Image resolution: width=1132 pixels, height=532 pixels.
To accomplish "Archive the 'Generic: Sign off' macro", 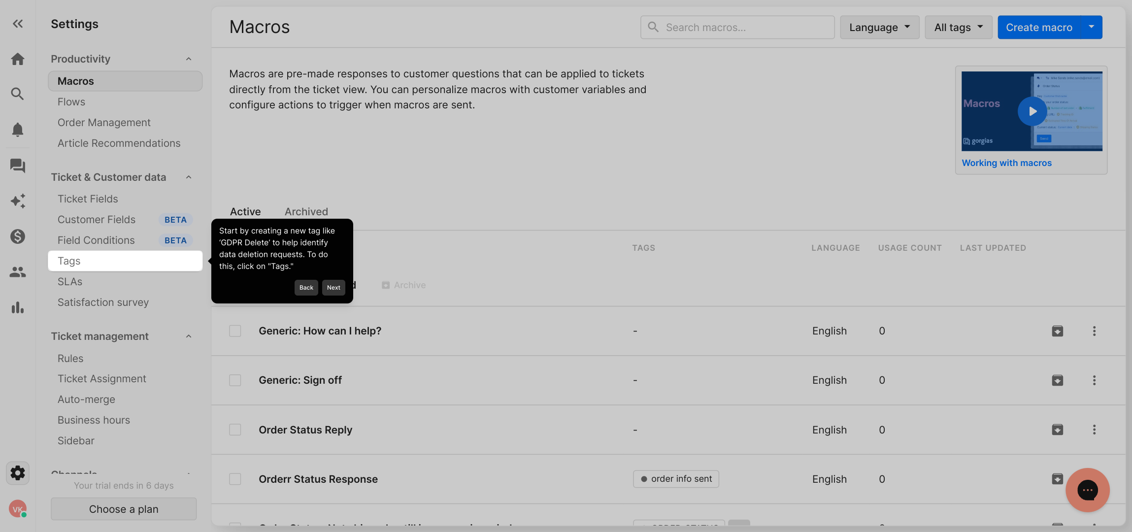I will tap(1057, 380).
